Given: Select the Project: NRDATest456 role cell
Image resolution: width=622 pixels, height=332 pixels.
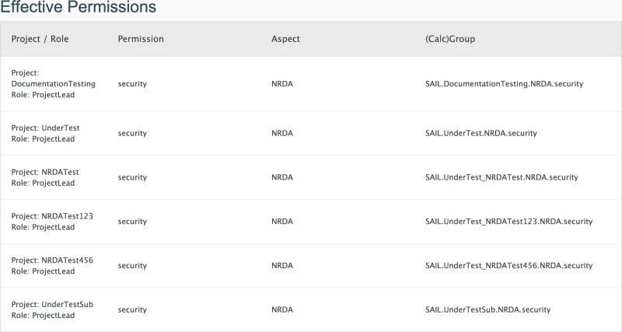Looking at the screenshot, I should click(51, 265).
